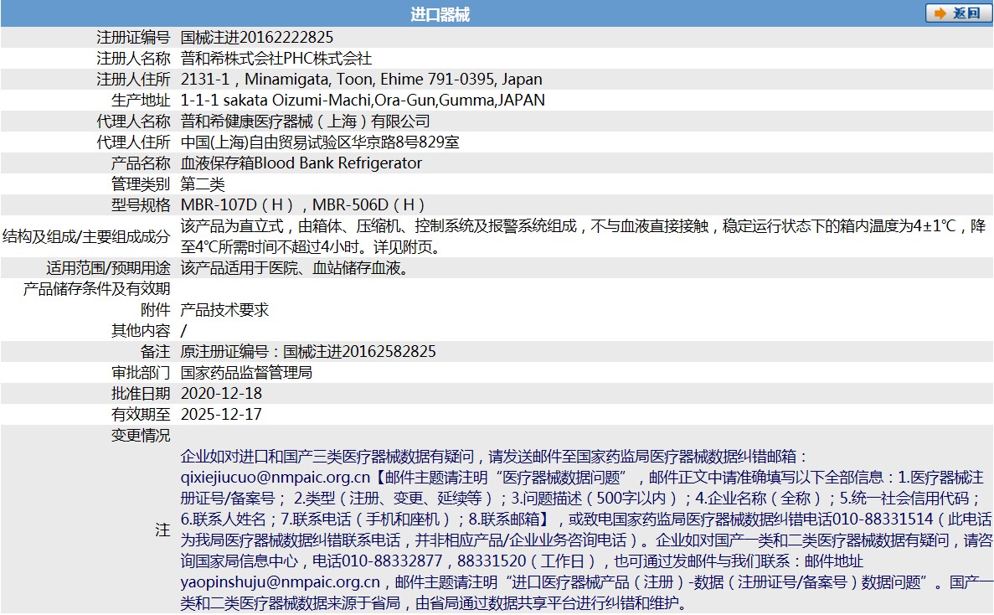Select remark 原注册证编号：国械注进20162582825
The width and height of the screenshot is (994, 615).
click(308, 351)
